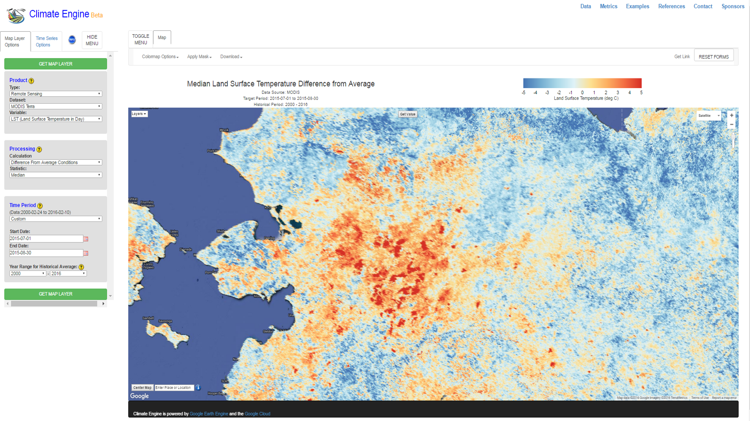Click the Processing help question mark icon
Image resolution: width=750 pixels, height=421 pixels.
coord(39,149)
